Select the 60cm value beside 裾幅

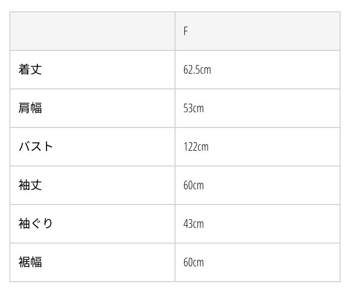click(x=193, y=262)
